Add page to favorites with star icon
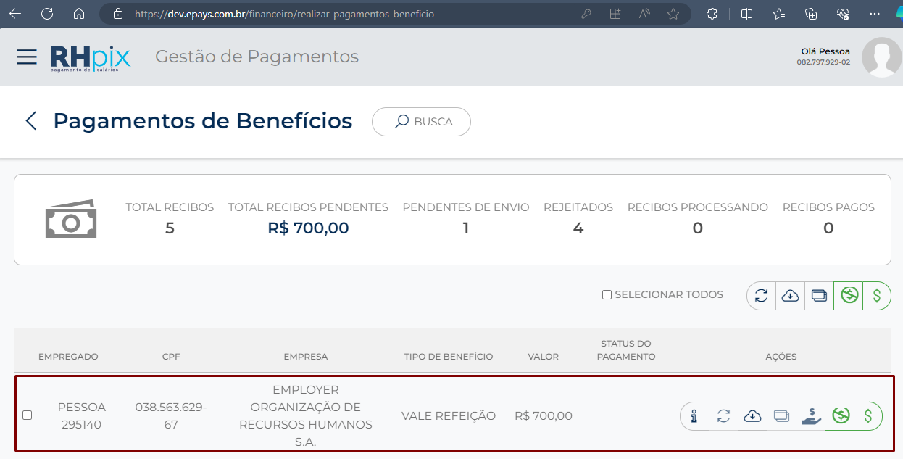This screenshot has height=459, width=903. (673, 14)
